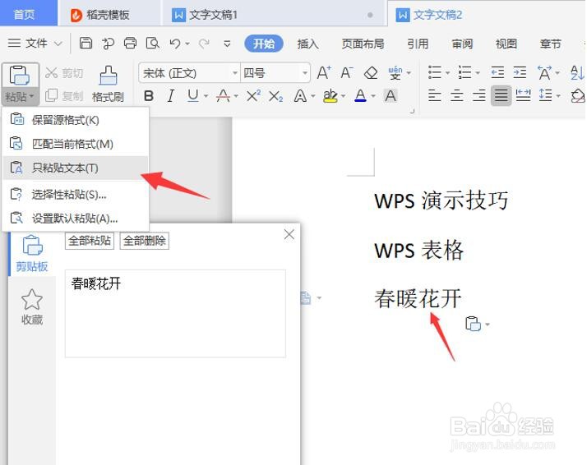The height and width of the screenshot is (465, 587).
Task: Click the Paste clipboard icon
Action: pyautogui.click(x=20, y=76)
